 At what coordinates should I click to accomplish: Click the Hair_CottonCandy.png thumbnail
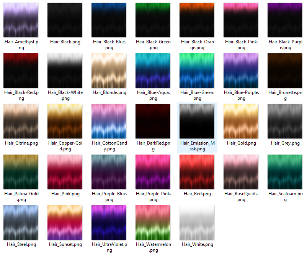point(109,121)
